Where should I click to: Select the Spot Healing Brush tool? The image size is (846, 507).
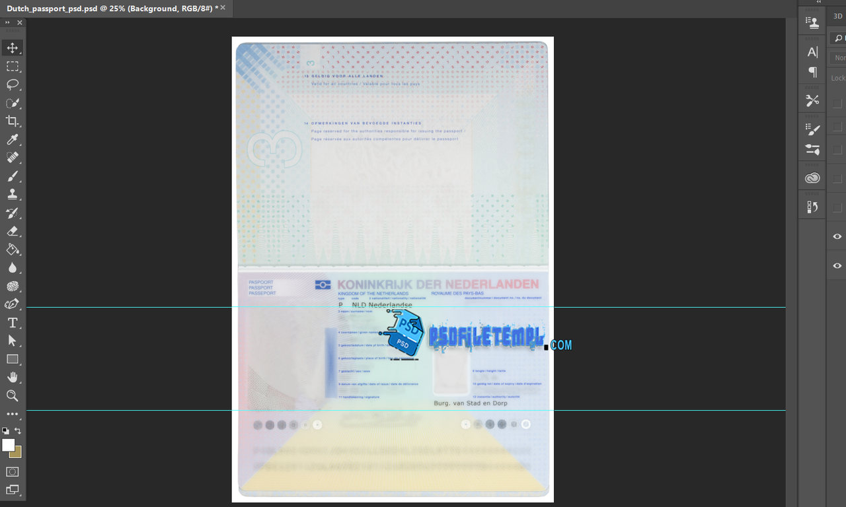click(13, 158)
